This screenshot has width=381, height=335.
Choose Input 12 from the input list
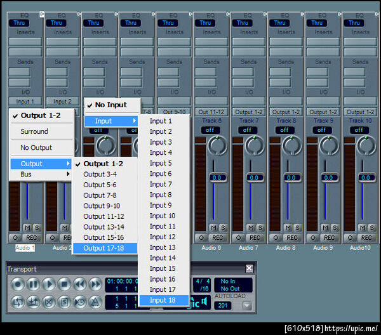point(163,237)
